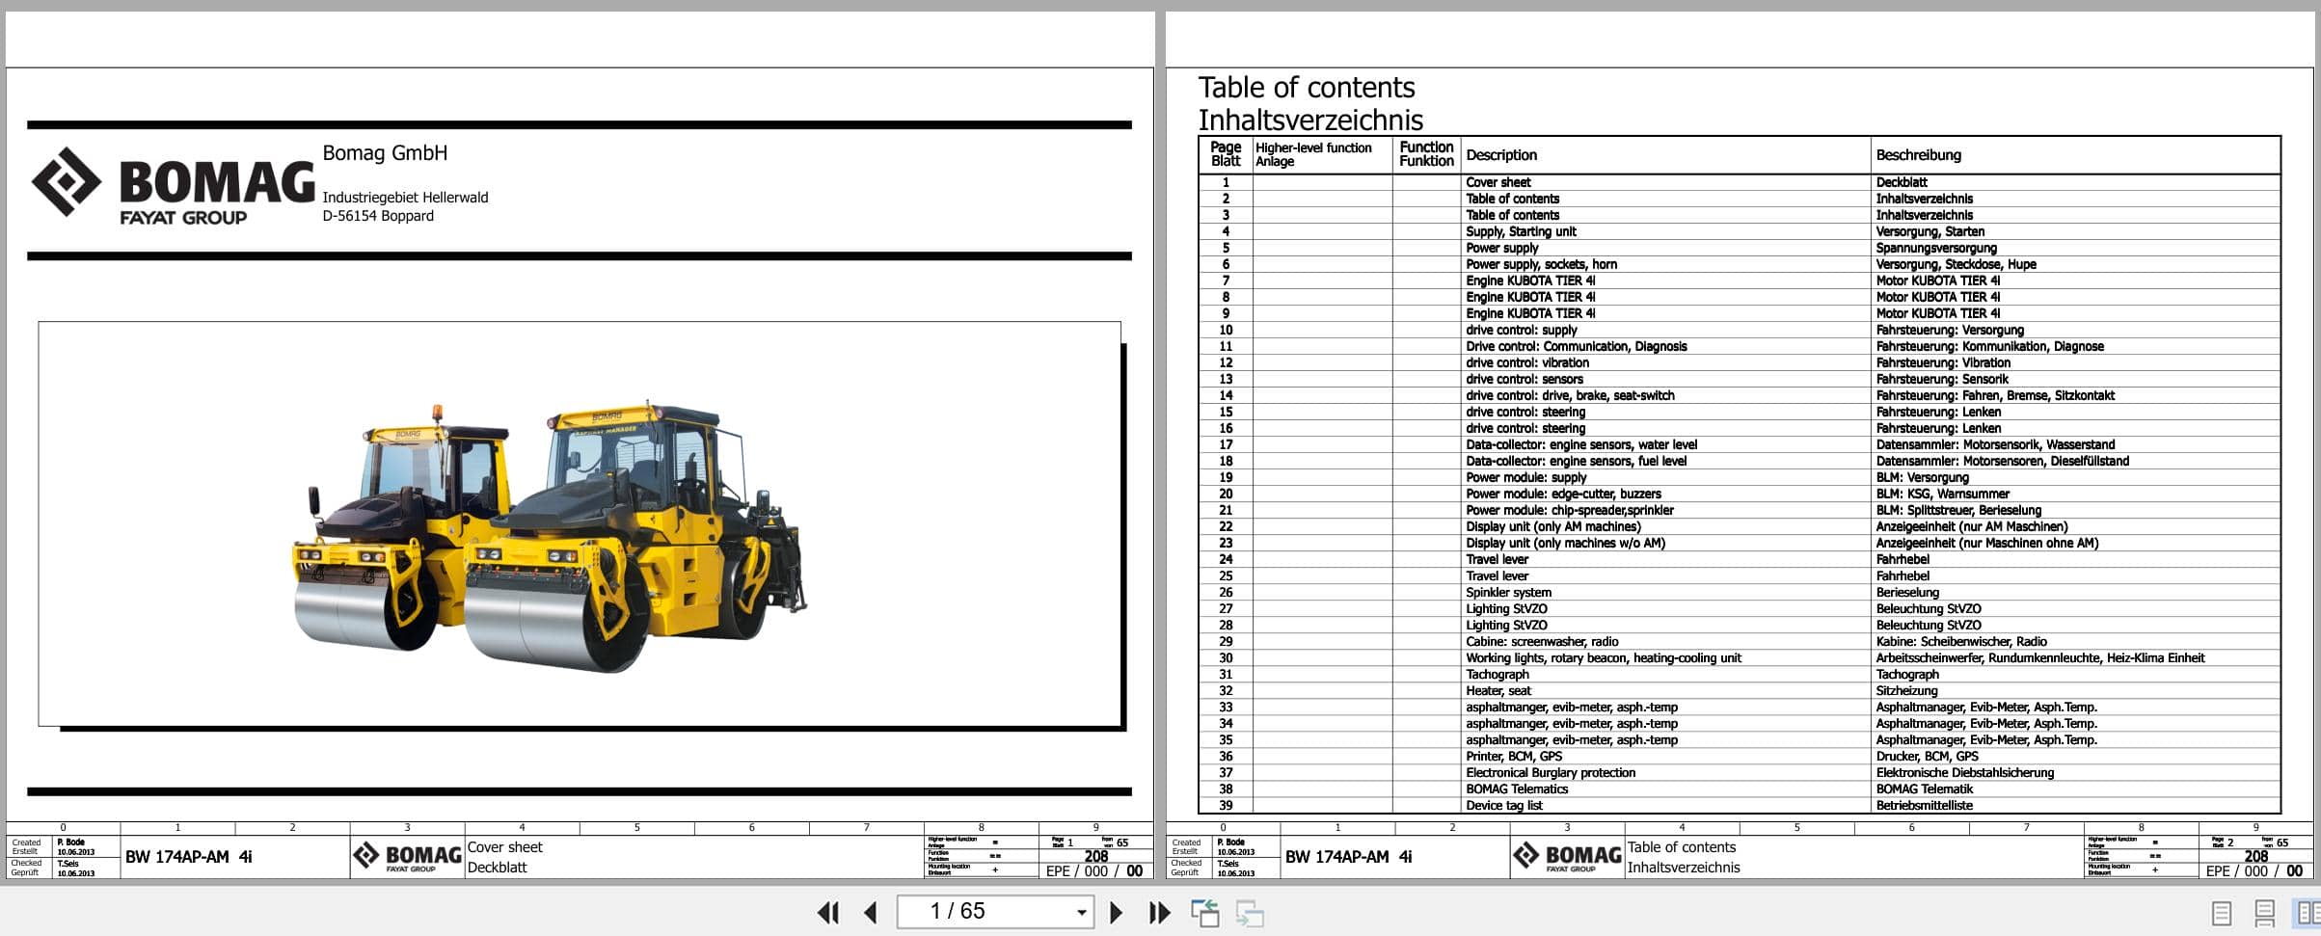Click 'Data-collector: engine sensors, fuel level'
Viewport: 2321px width, 936px height.
(x=1576, y=461)
